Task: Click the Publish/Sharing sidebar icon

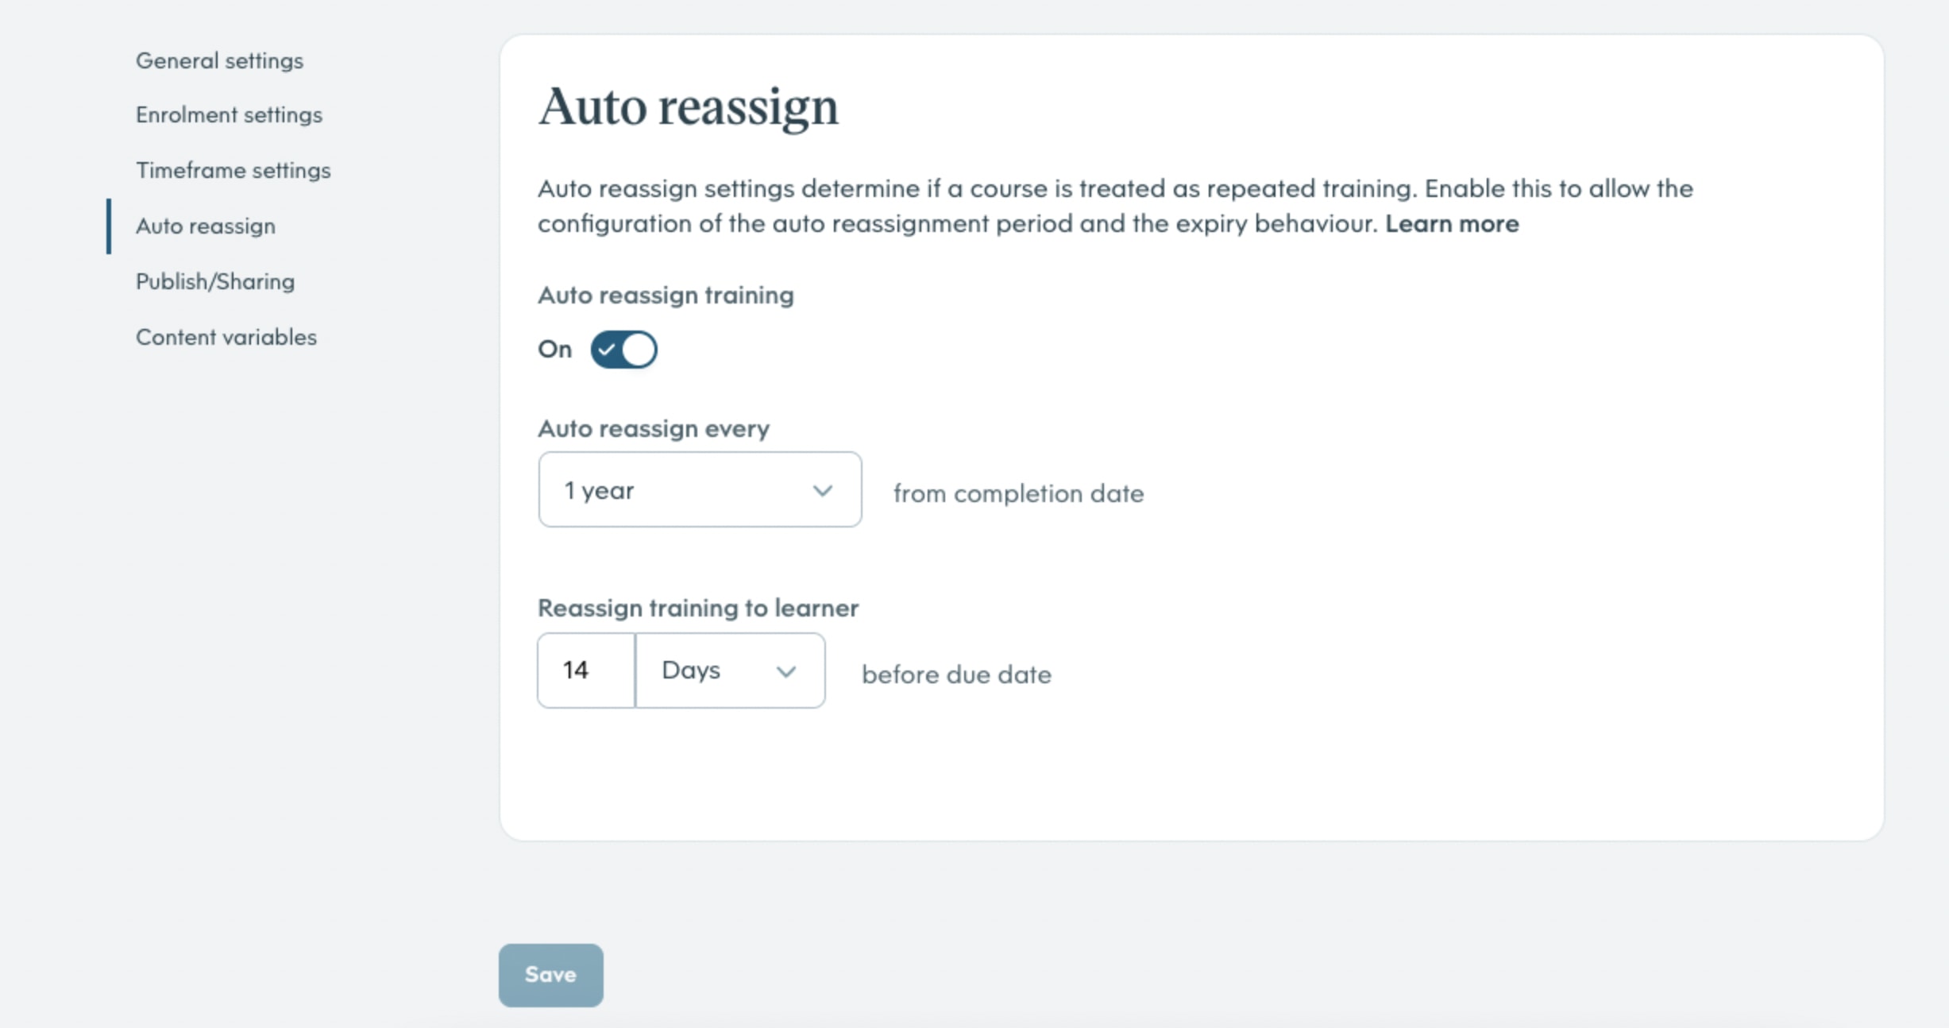Action: pos(213,281)
